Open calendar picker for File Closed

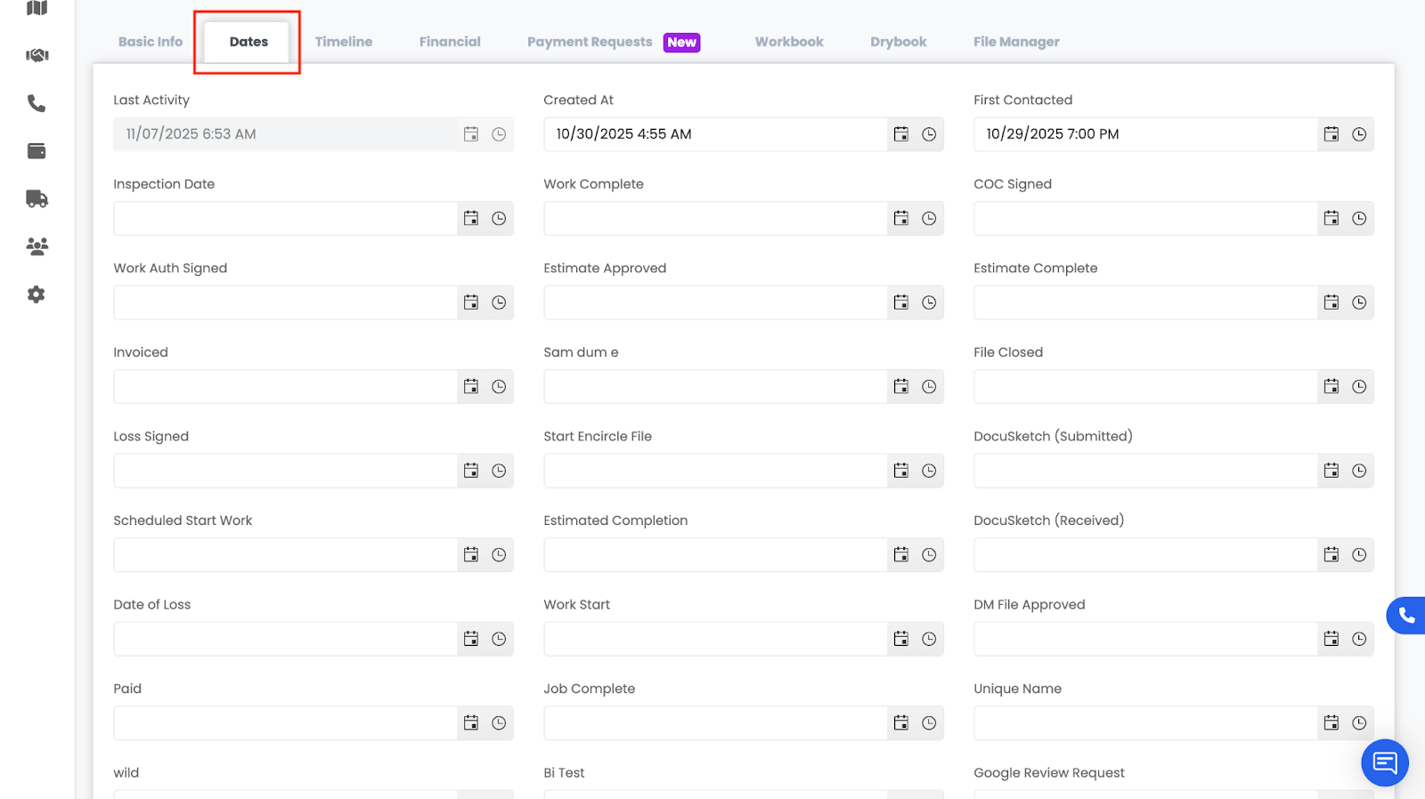pyautogui.click(x=1331, y=386)
